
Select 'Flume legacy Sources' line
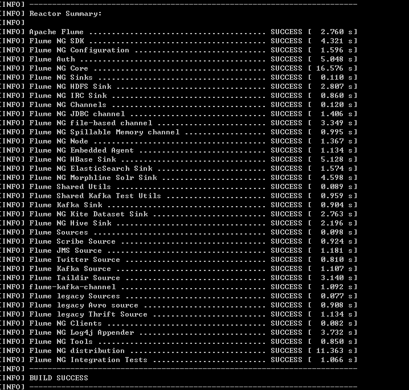point(179,297)
